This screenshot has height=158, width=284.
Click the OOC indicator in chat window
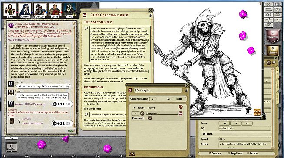[x=71, y=131]
